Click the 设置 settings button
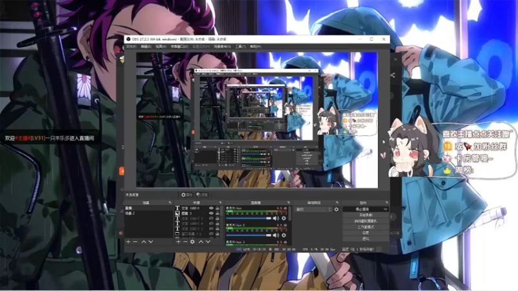Screen dimensions: 518x291 [366, 233]
